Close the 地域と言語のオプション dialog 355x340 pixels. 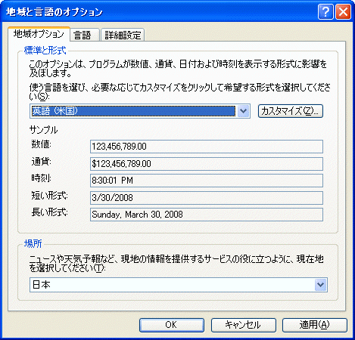click(343, 11)
